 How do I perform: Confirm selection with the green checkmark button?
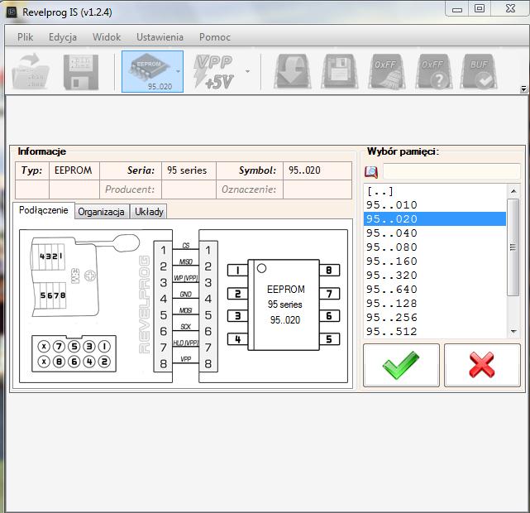pos(401,365)
